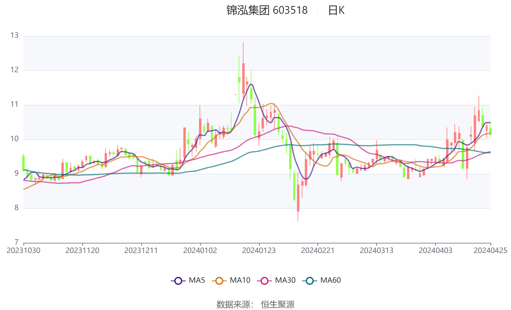Toggle the MA10 legend series
511x310 pixels.
[231, 281]
